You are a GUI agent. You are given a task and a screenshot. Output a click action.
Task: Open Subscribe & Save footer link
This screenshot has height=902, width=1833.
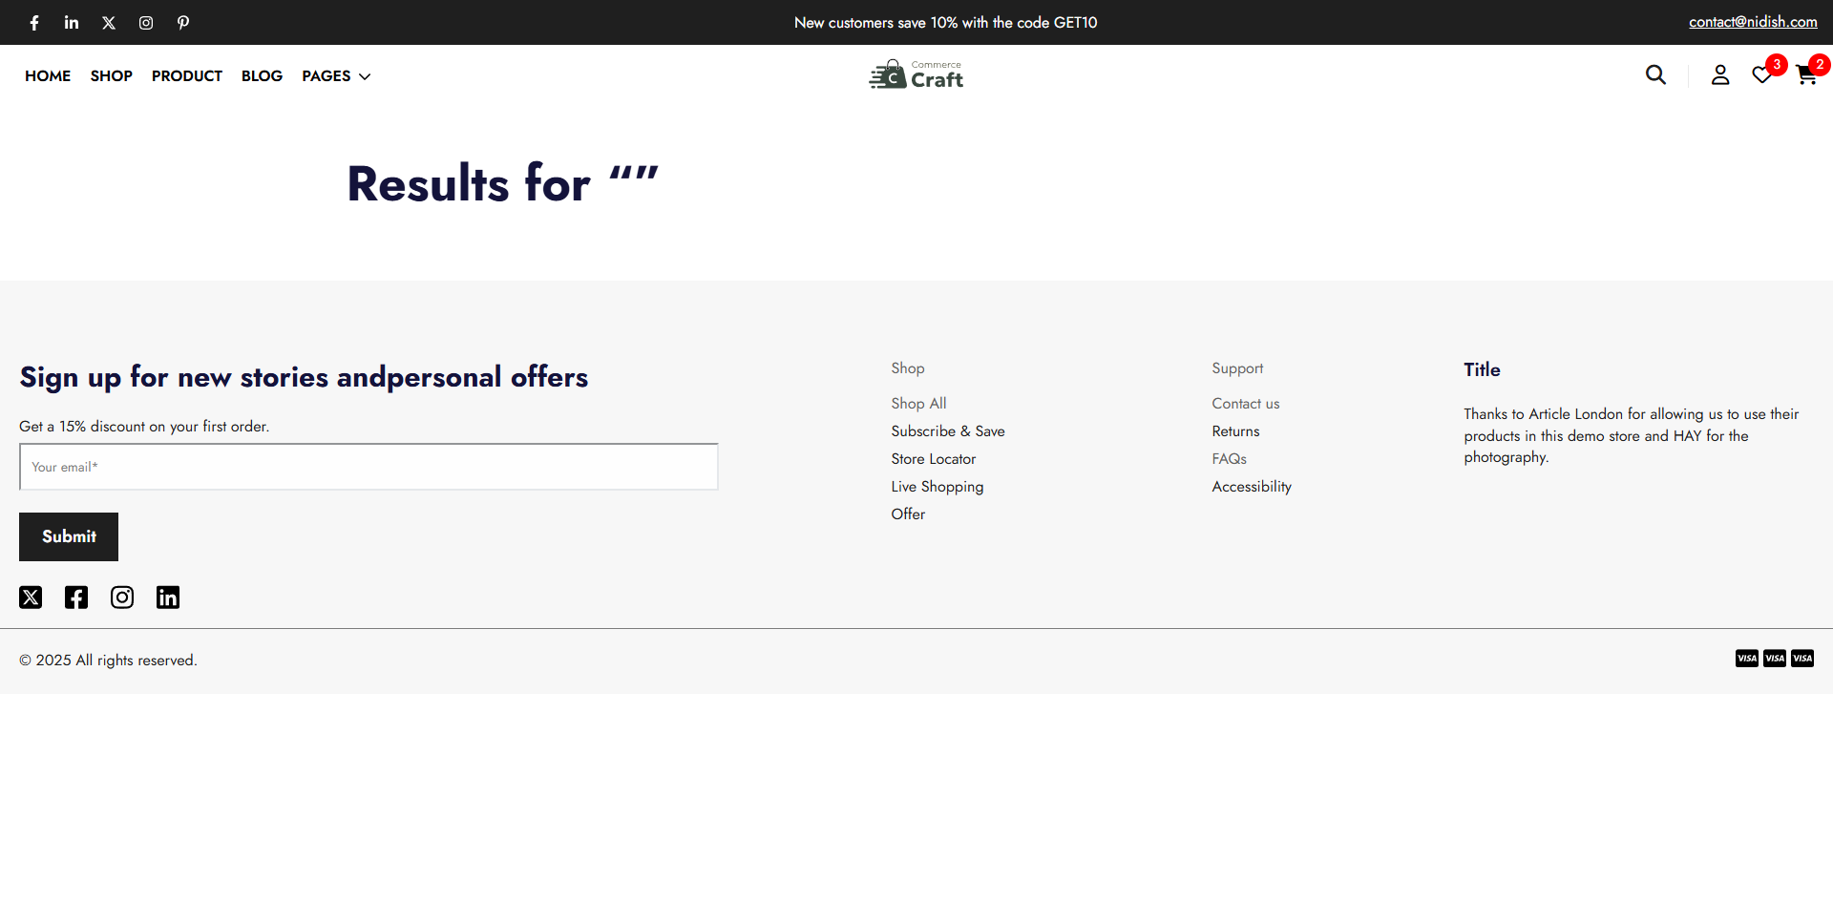(x=948, y=431)
